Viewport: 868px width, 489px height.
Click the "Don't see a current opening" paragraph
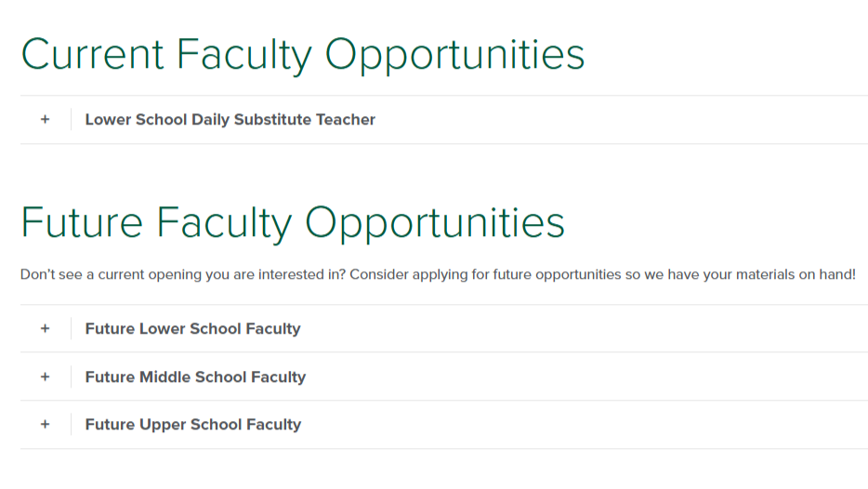click(437, 275)
